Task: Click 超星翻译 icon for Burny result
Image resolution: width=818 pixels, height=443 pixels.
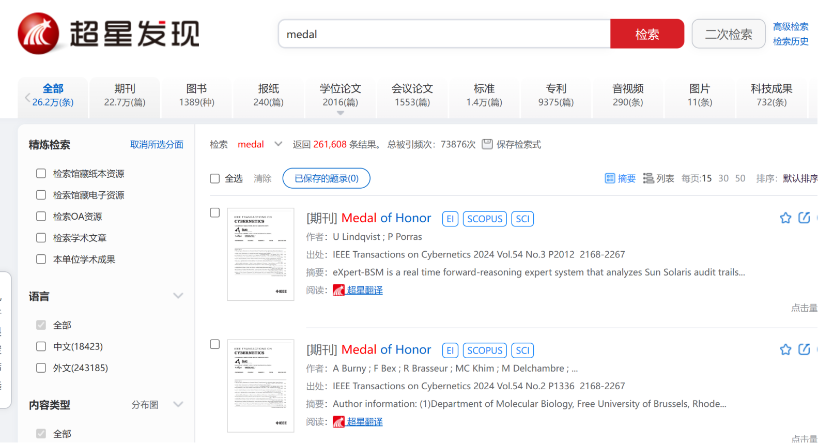Action: point(338,422)
